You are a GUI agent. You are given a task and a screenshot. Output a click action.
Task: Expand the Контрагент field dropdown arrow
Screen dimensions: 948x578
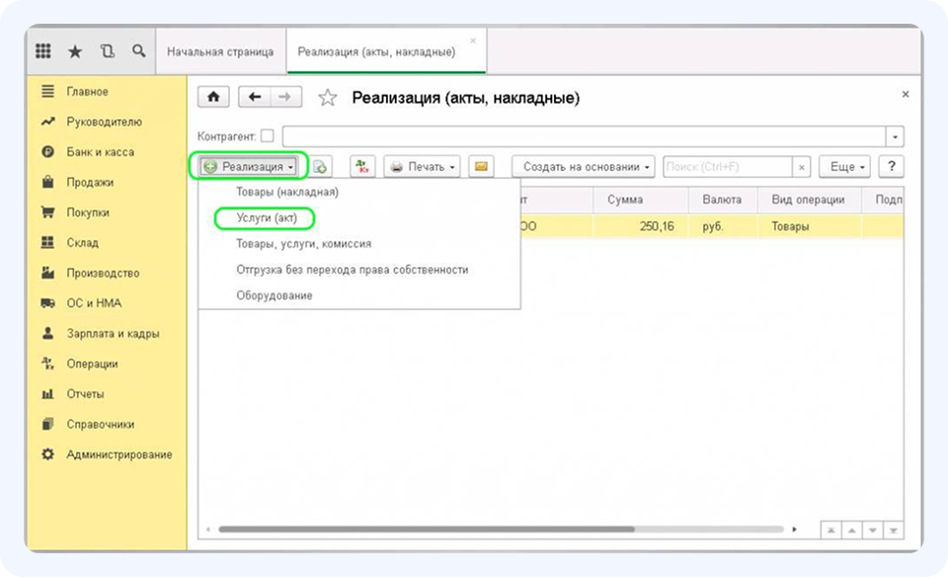tap(895, 136)
